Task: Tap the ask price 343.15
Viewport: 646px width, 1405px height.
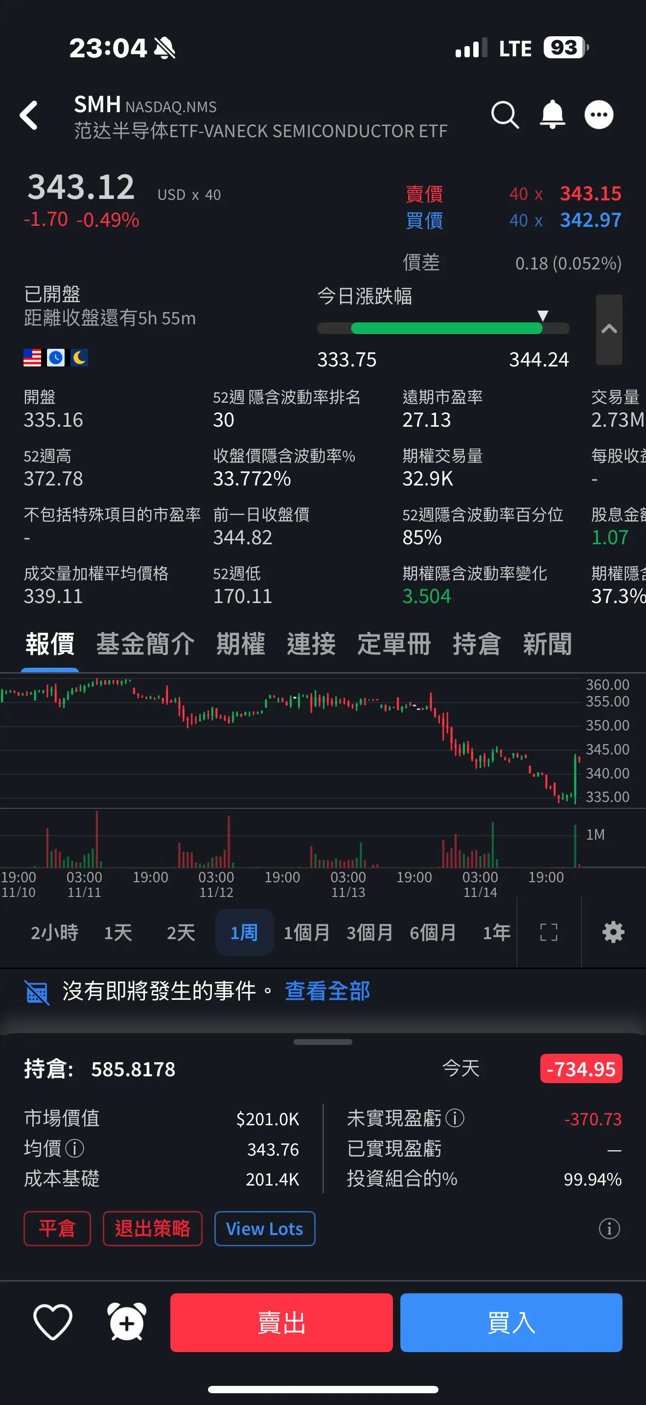Action: pyautogui.click(x=590, y=194)
